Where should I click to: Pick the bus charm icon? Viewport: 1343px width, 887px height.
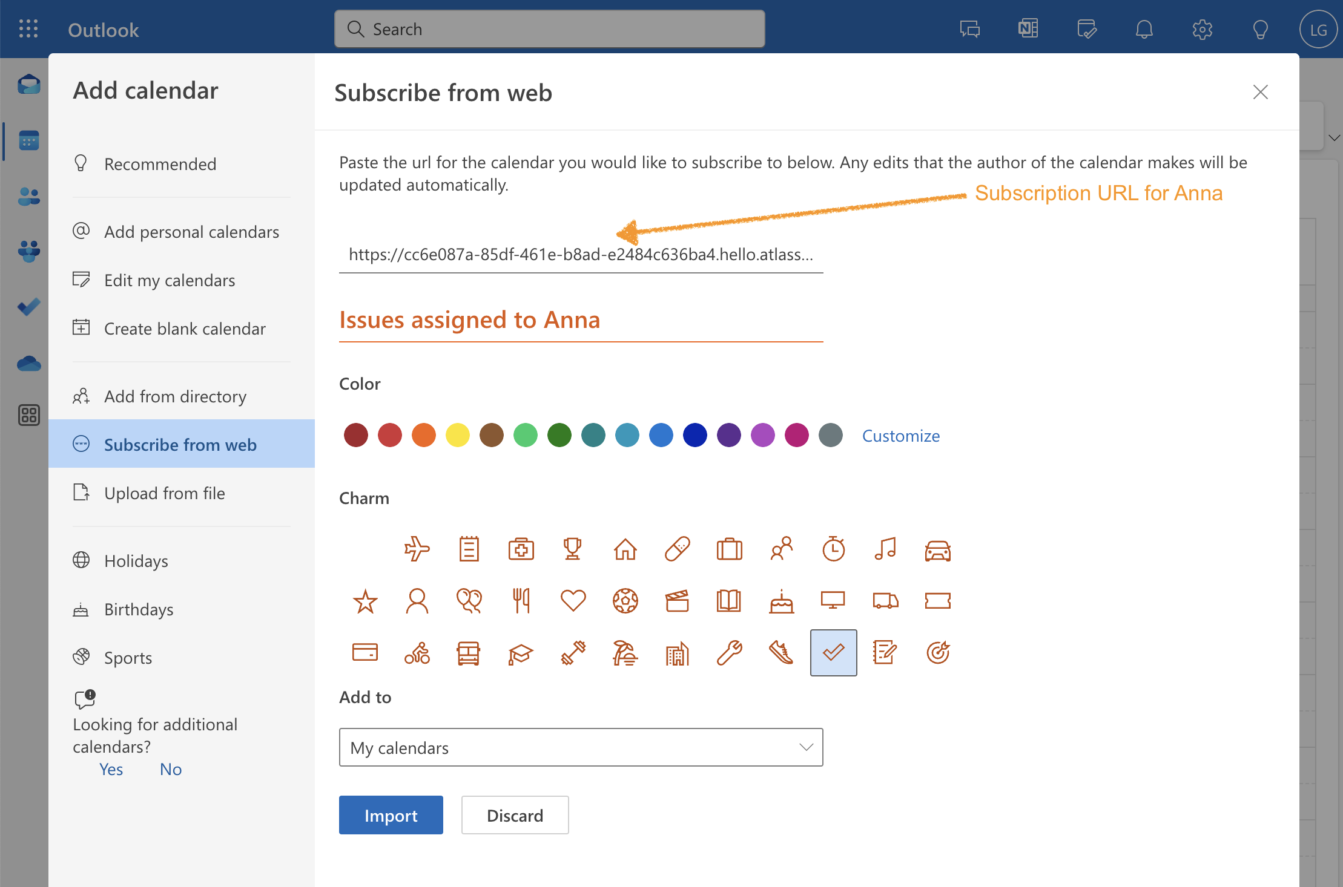[x=469, y=653]
